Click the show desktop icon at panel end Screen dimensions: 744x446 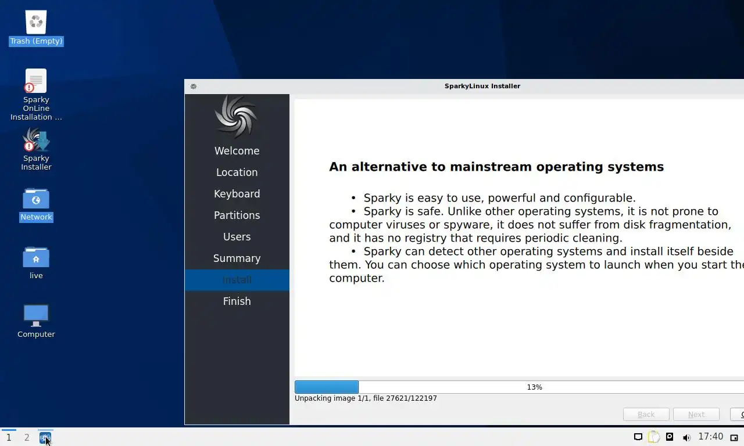click(x=734, y=438)
